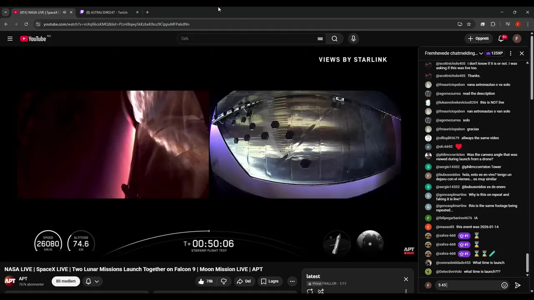This screenshot has height=300, width=534.
Task: Close the live chat panel
Action: (521, 53)
